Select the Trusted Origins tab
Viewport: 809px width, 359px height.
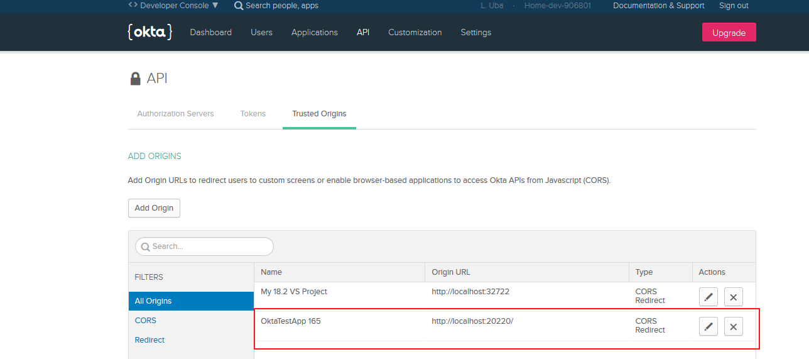[319, 114]
